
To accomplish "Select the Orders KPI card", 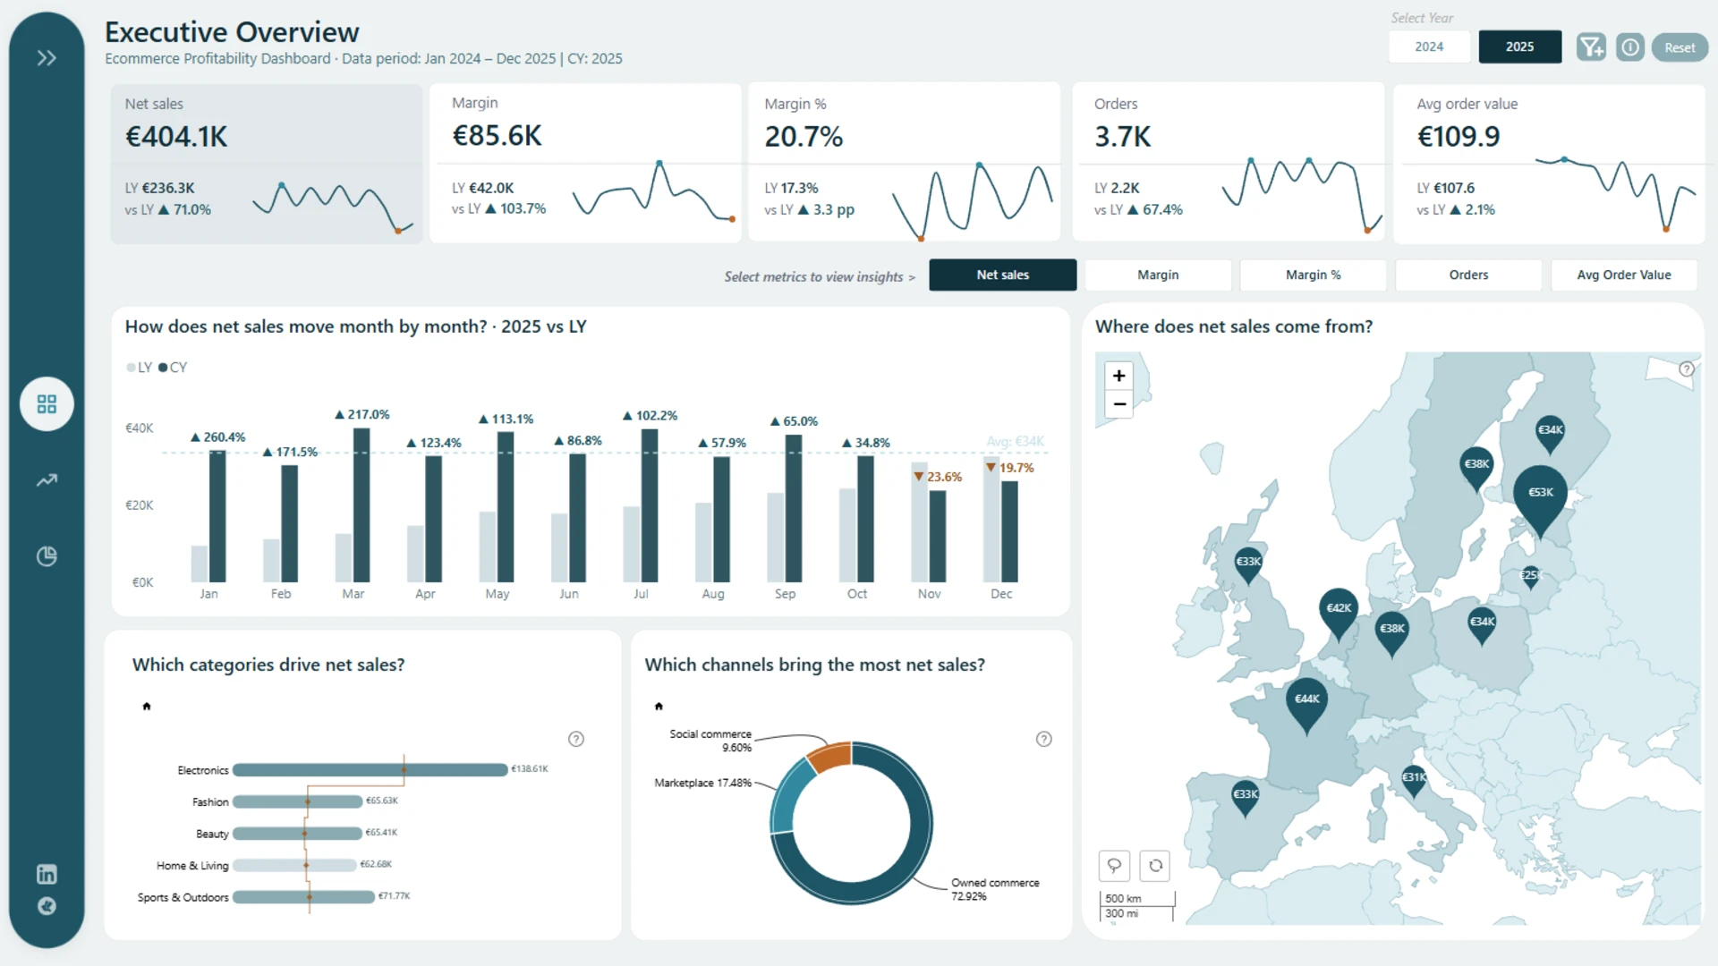I will pos(1228,163).
